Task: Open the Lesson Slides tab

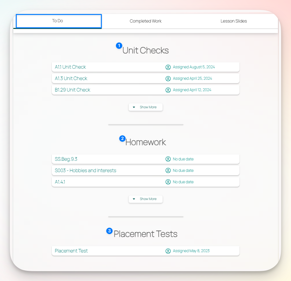Action: click(233, 21)
